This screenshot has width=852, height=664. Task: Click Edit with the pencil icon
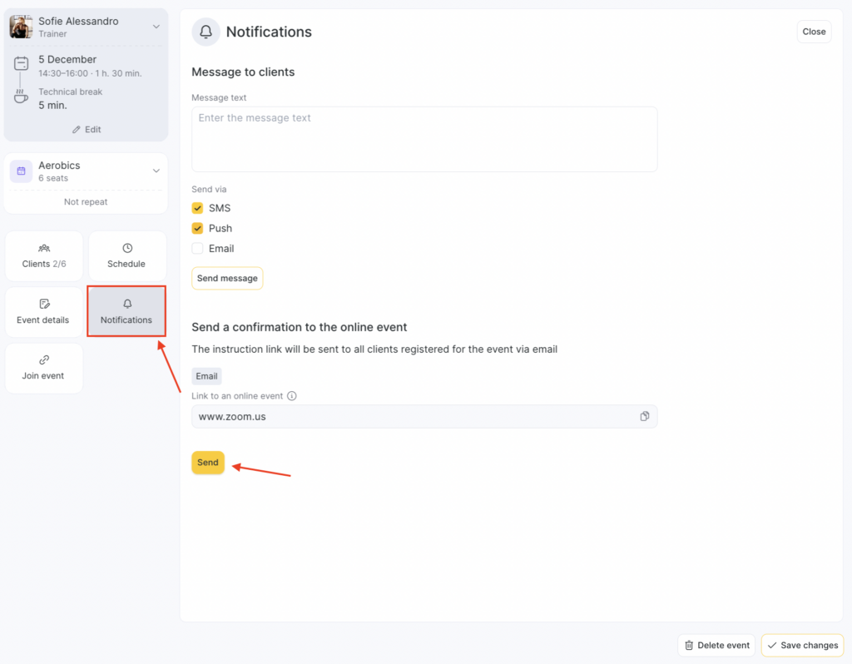[87, 130]
